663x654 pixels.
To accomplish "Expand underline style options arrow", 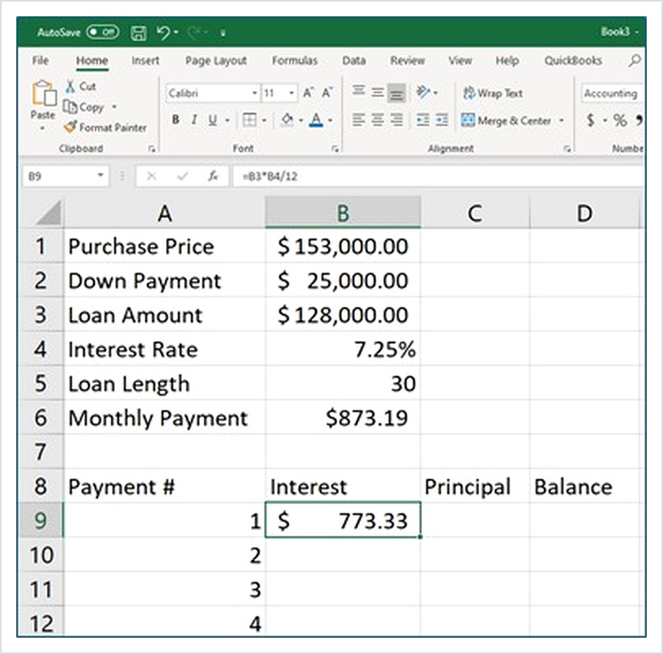I will click(x=228, y=121).
